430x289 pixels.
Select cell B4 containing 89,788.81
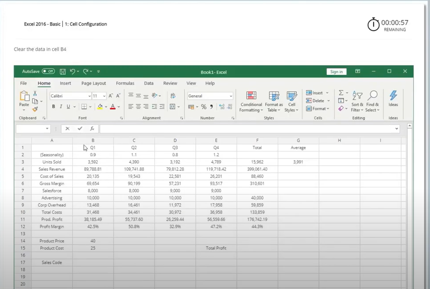[x=93, y=169]
